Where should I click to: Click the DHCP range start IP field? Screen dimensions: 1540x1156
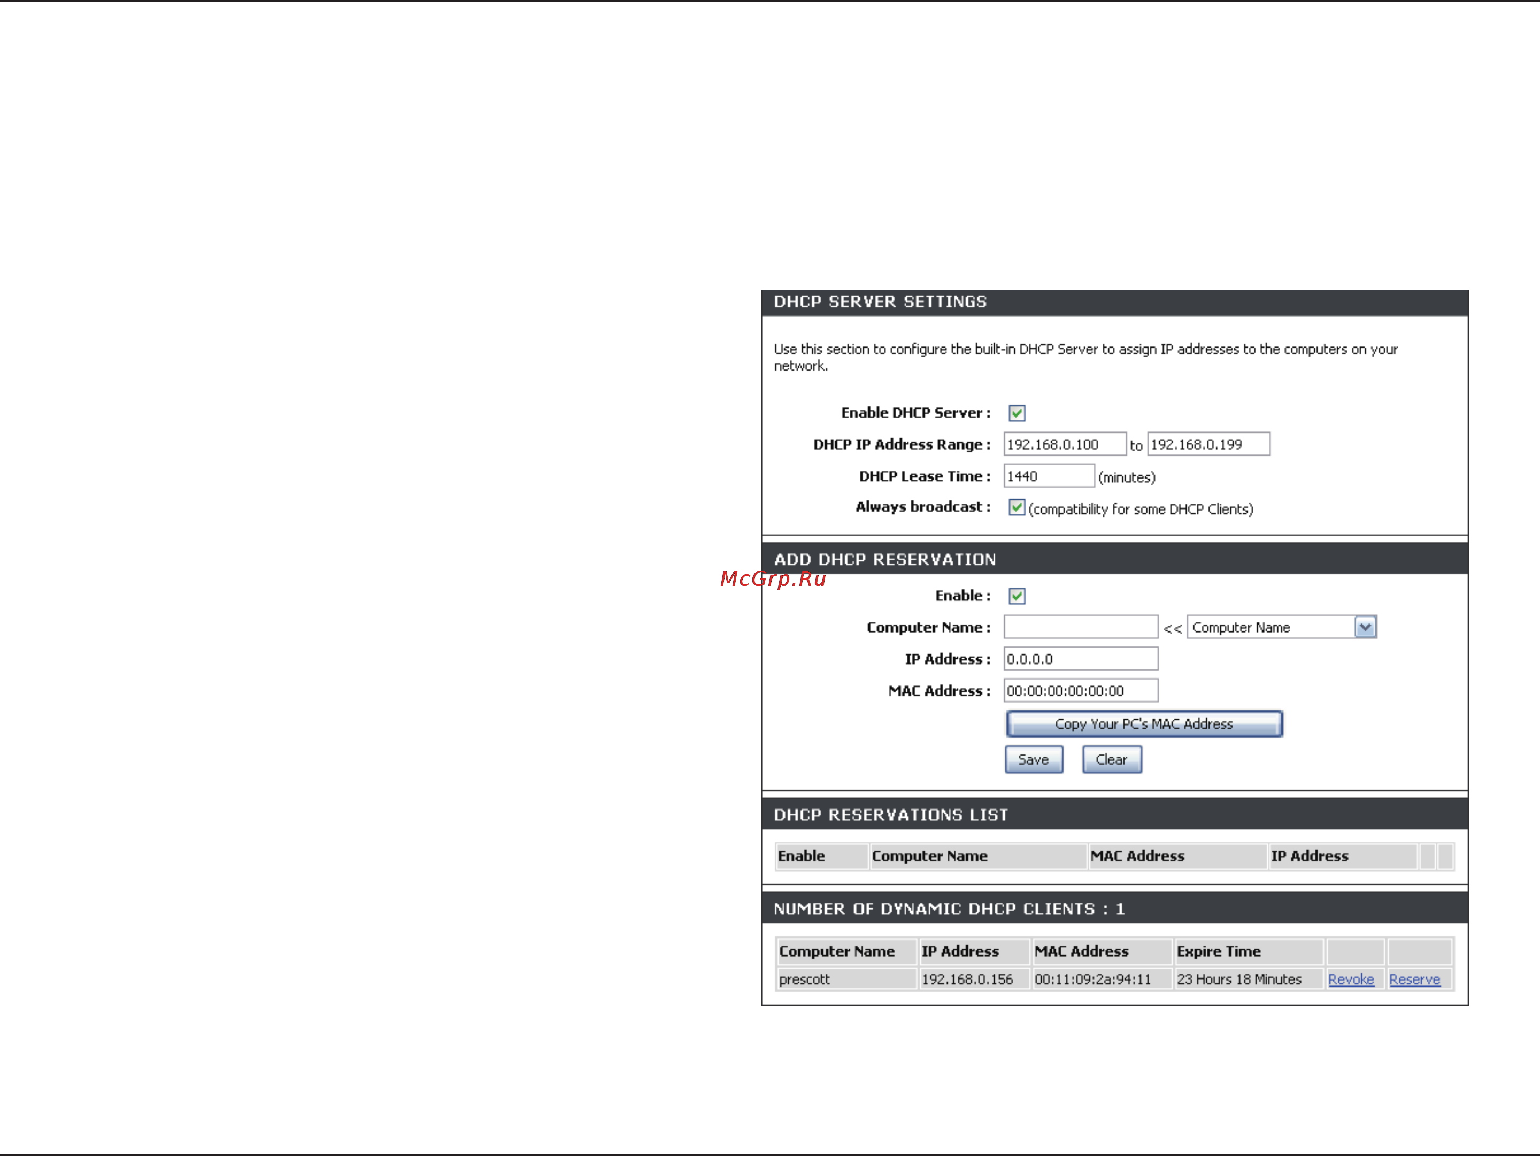pyautogui.click(x=1065, y=444)
